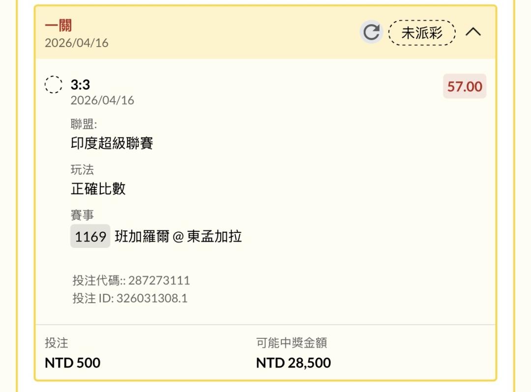This screenshot has height=392, width=531.
Task: Open the 班加羅爾 @ 東孟加拉 match
Action: point(178,236)
